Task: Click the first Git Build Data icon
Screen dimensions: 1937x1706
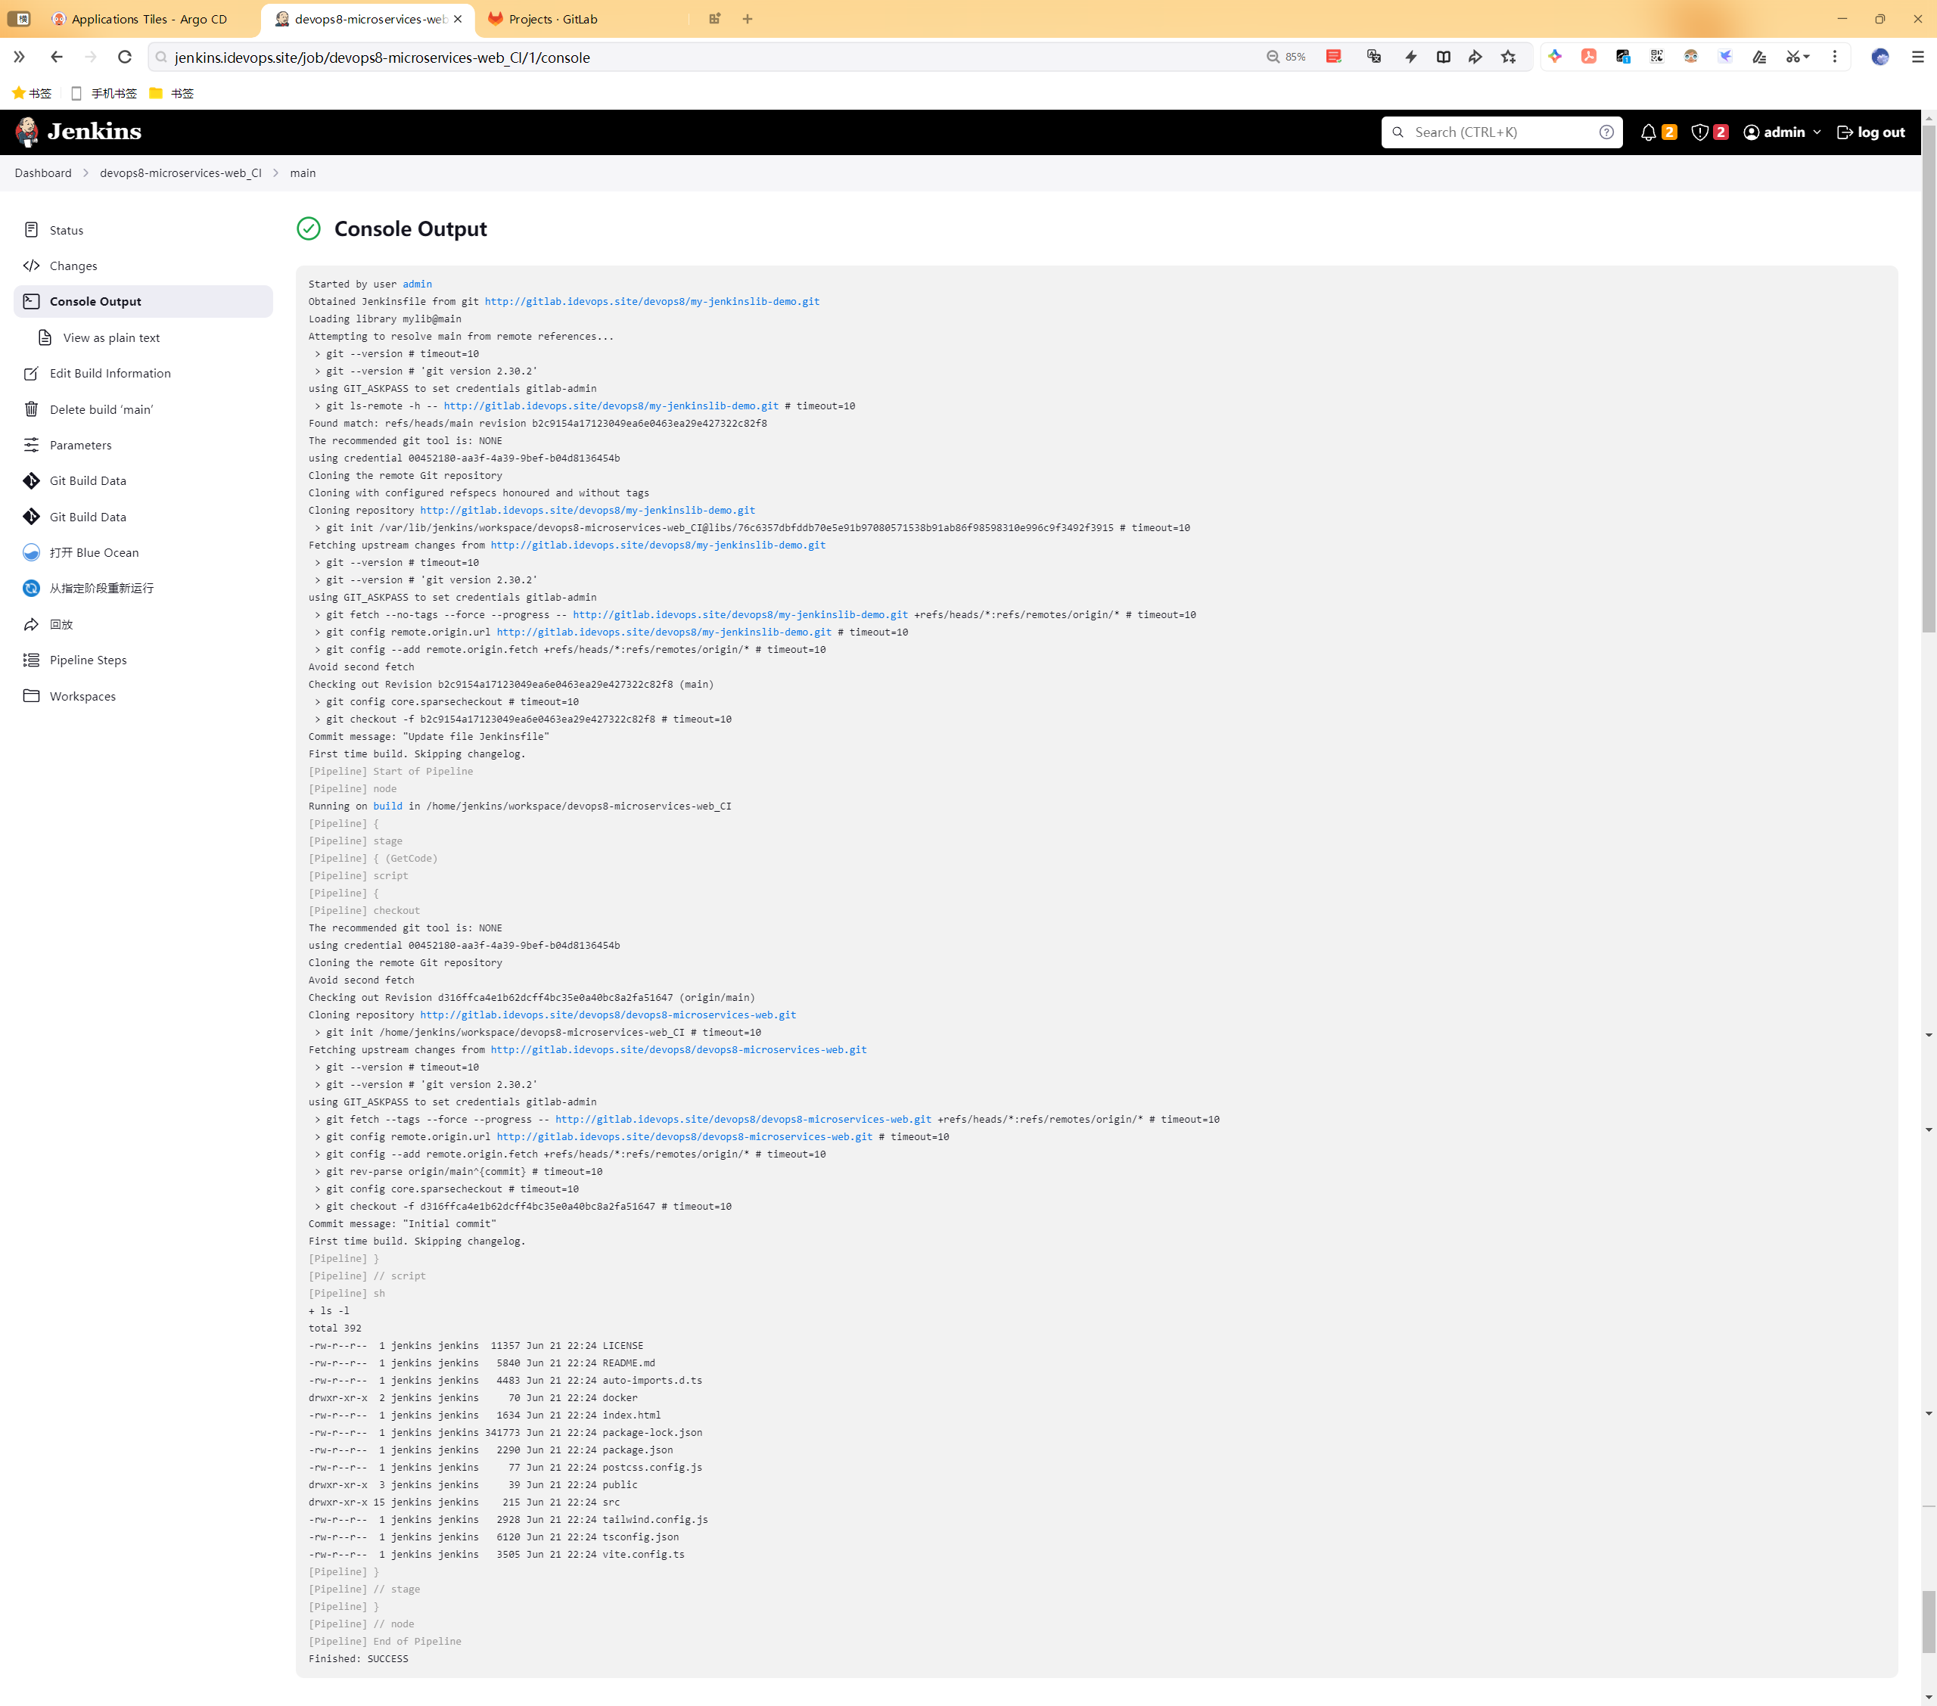Action: pos(31,480)
